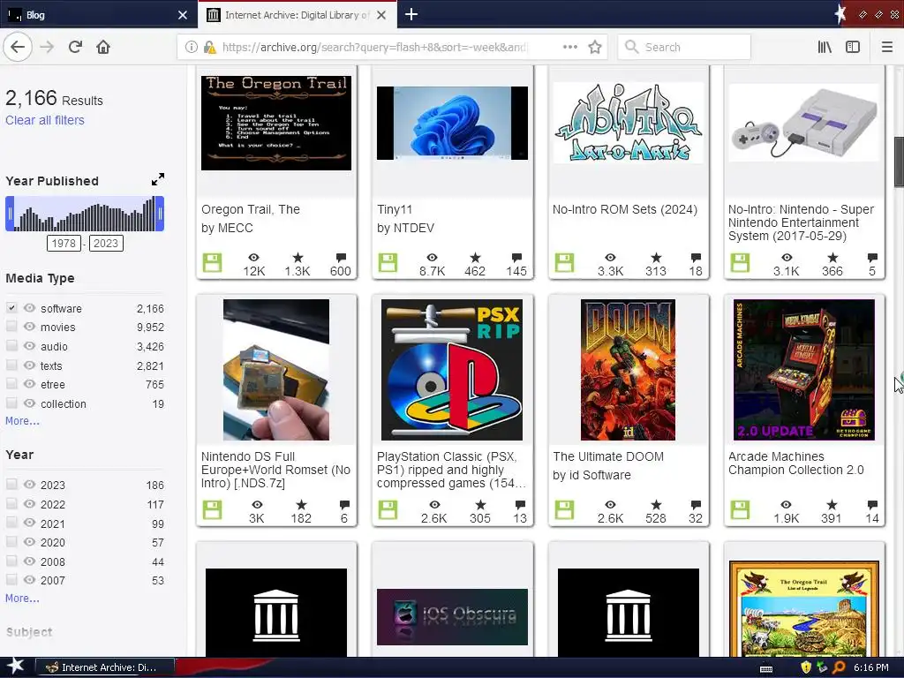
Task: Open a new browser tab
Action: 411,14
